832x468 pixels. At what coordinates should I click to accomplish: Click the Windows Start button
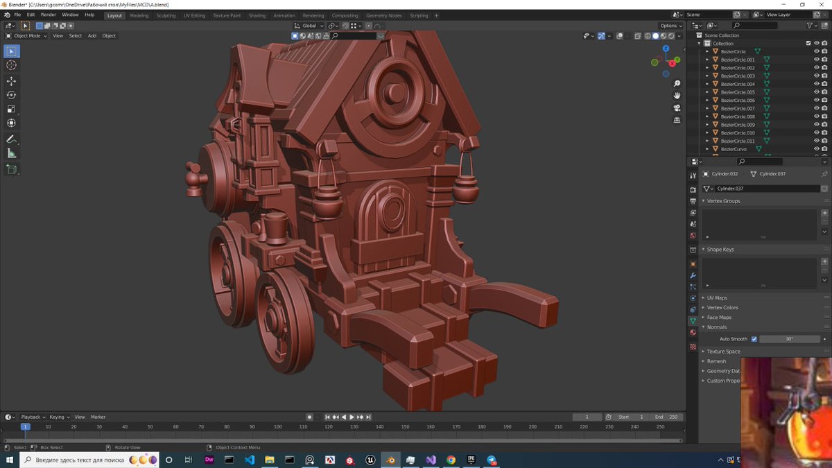(10, 460)
